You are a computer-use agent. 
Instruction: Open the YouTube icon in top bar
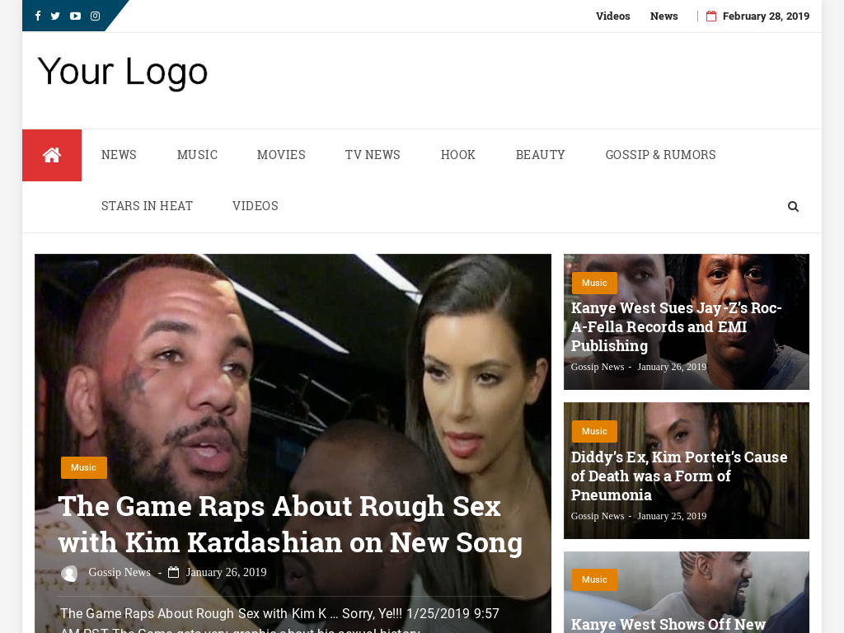pyautogui.click(x=74, y=15)
